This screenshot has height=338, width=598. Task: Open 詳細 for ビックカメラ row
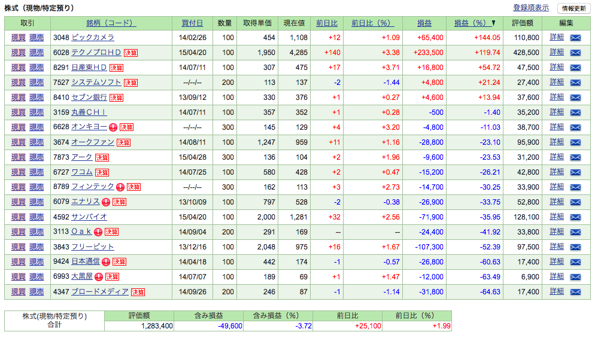click(557, 37)
